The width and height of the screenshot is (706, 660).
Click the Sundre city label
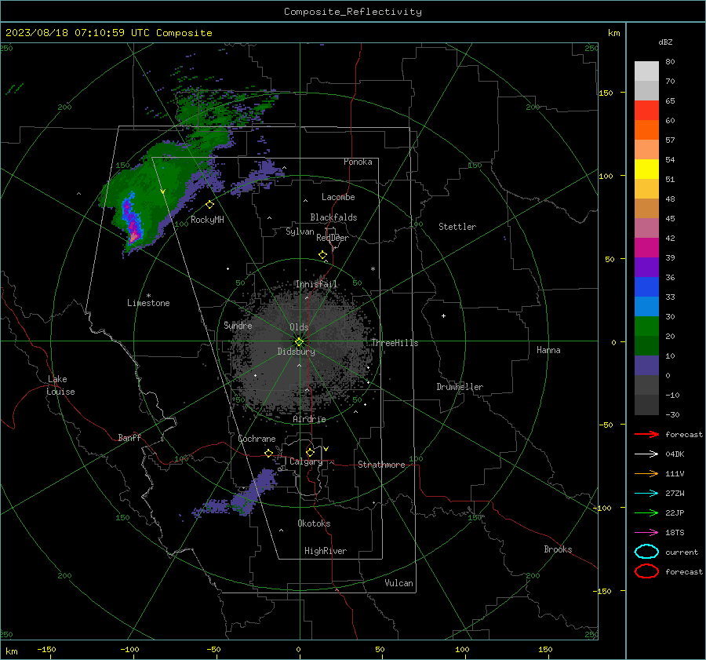[238, 325]
